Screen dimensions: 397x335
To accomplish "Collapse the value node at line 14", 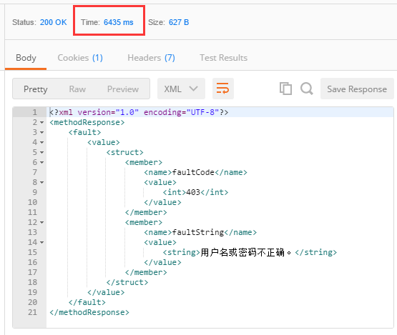I will point(41,242).
